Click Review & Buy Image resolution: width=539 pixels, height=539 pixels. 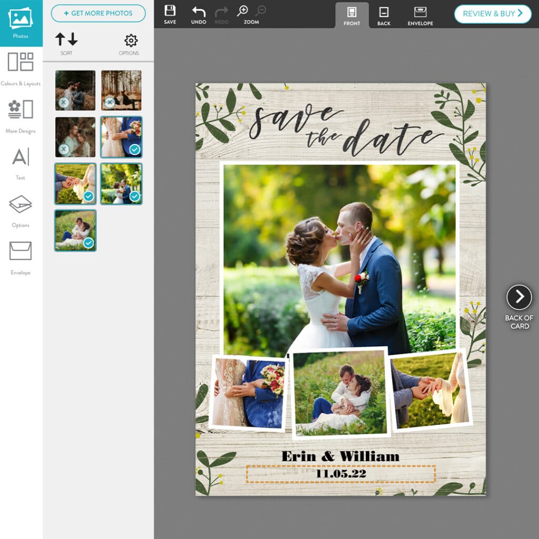(x=492, y=15)
